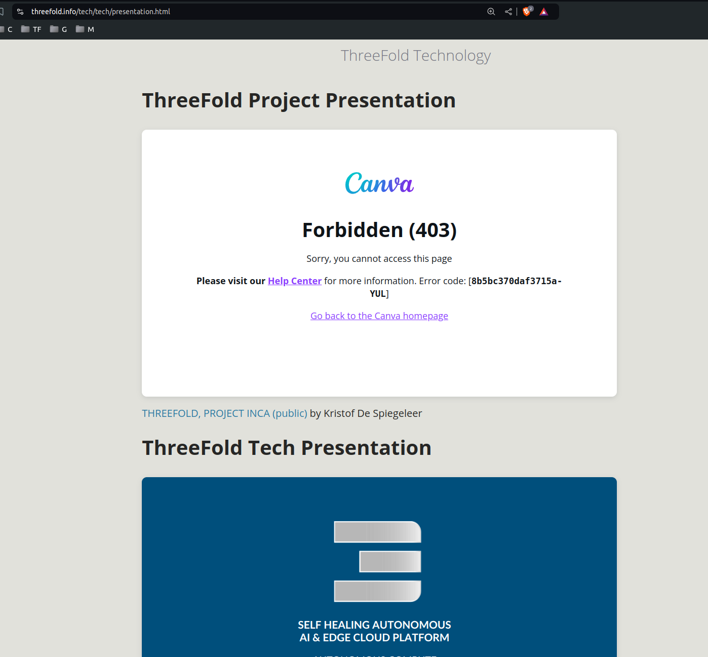
Task: Click the Canva logo in the embed
Action: (379, 183)
